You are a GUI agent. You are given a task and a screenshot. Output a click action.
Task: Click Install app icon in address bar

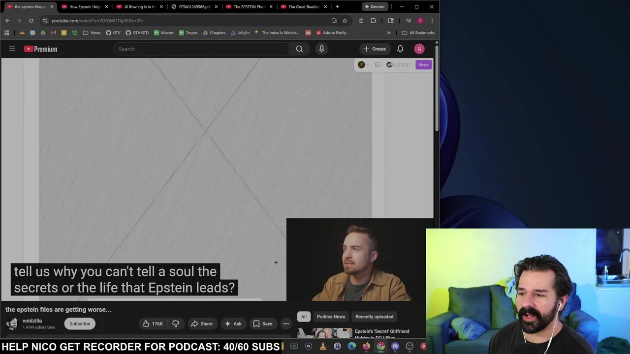pos(334,21)
